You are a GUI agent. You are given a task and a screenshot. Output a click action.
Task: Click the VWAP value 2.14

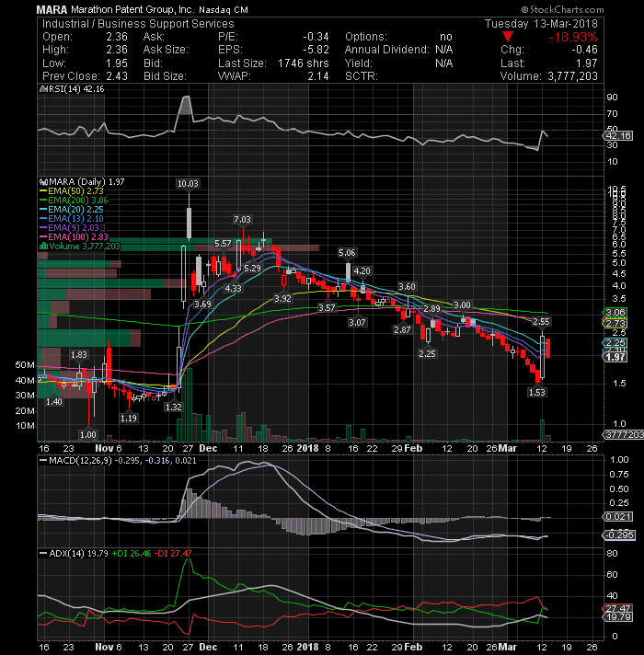click(317, 76)
